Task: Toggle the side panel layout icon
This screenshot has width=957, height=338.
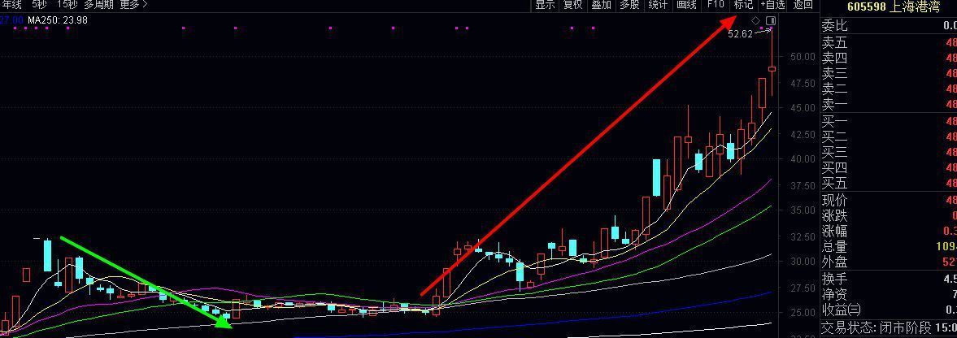Action: pos(771,20)
